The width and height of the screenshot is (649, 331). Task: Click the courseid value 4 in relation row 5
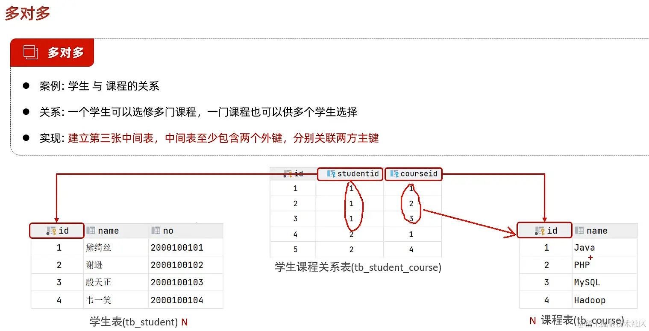click(411, 249)
